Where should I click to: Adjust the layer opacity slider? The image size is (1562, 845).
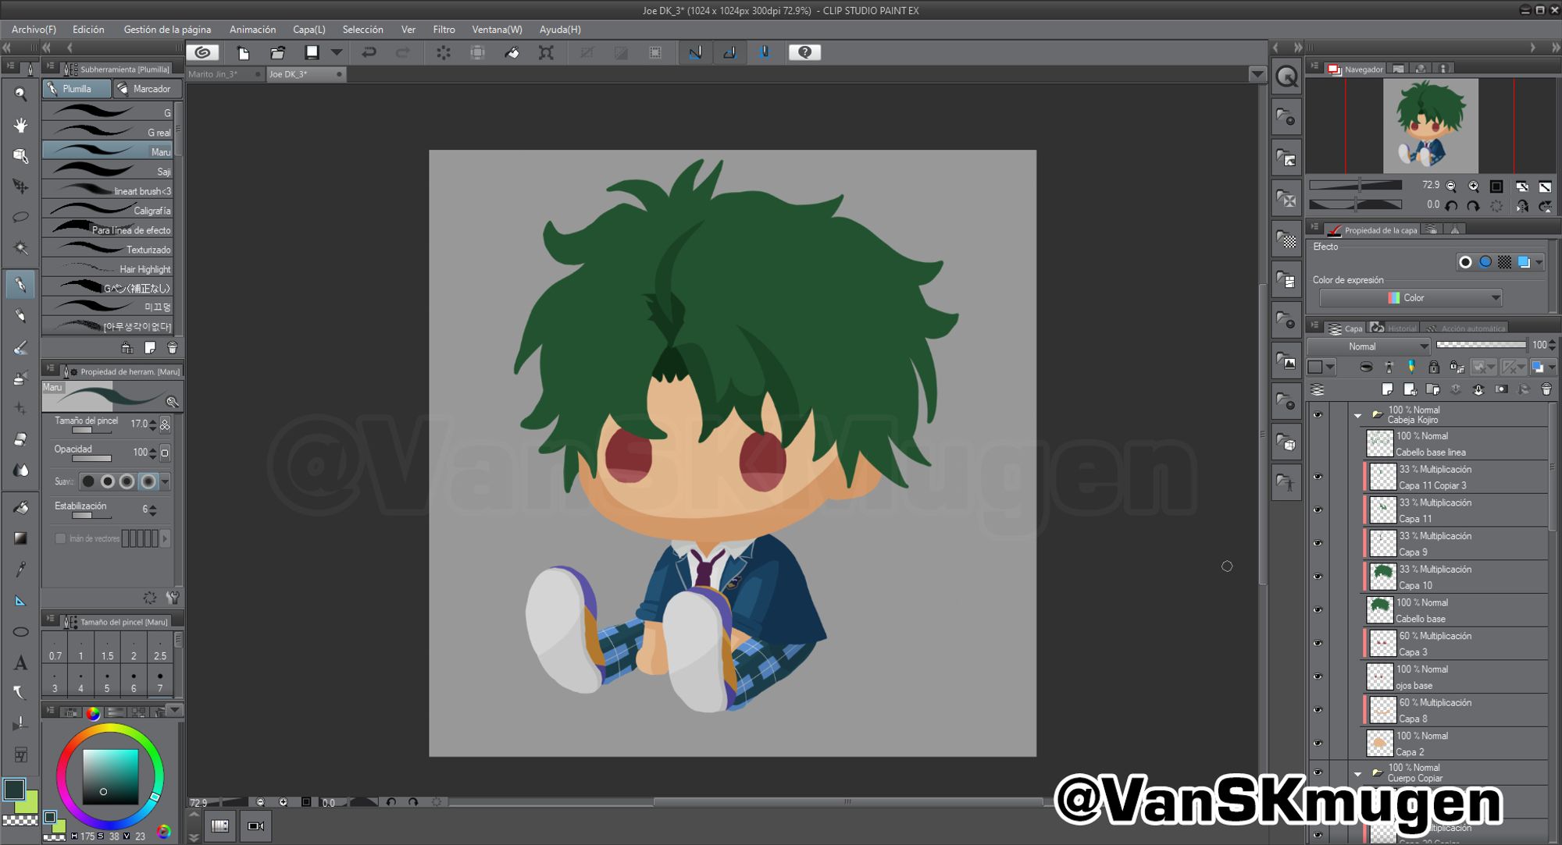(1481, 345)
